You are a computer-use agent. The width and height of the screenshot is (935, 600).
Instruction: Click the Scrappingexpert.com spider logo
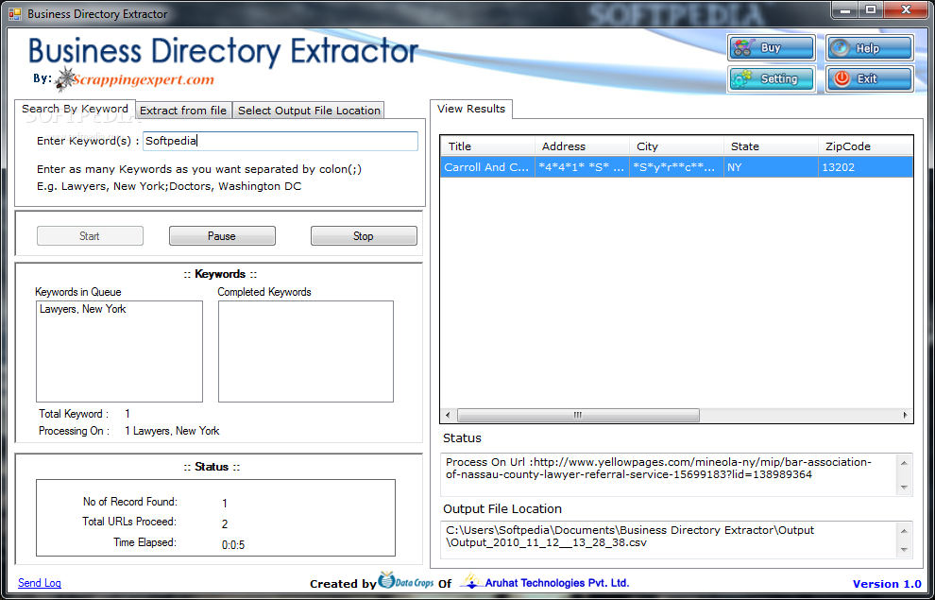point(134,80)
